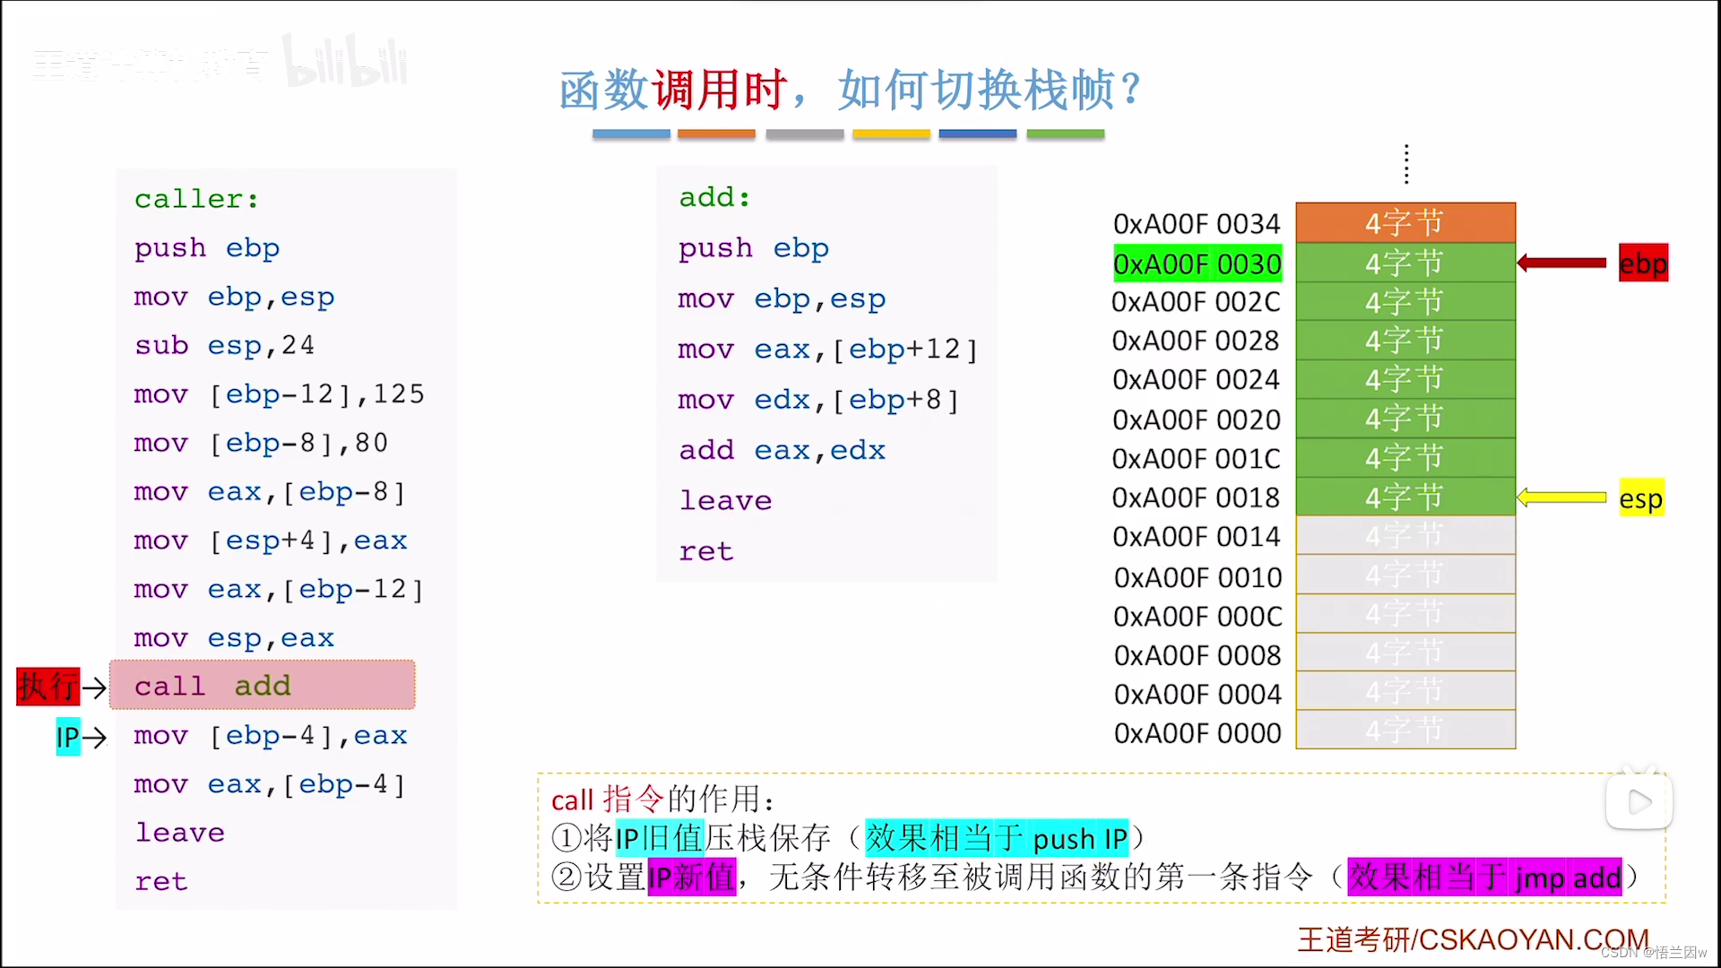Screen dimensions: 1721x968
Task: Click the yellow bar under the title
Action: click(891, 134)
